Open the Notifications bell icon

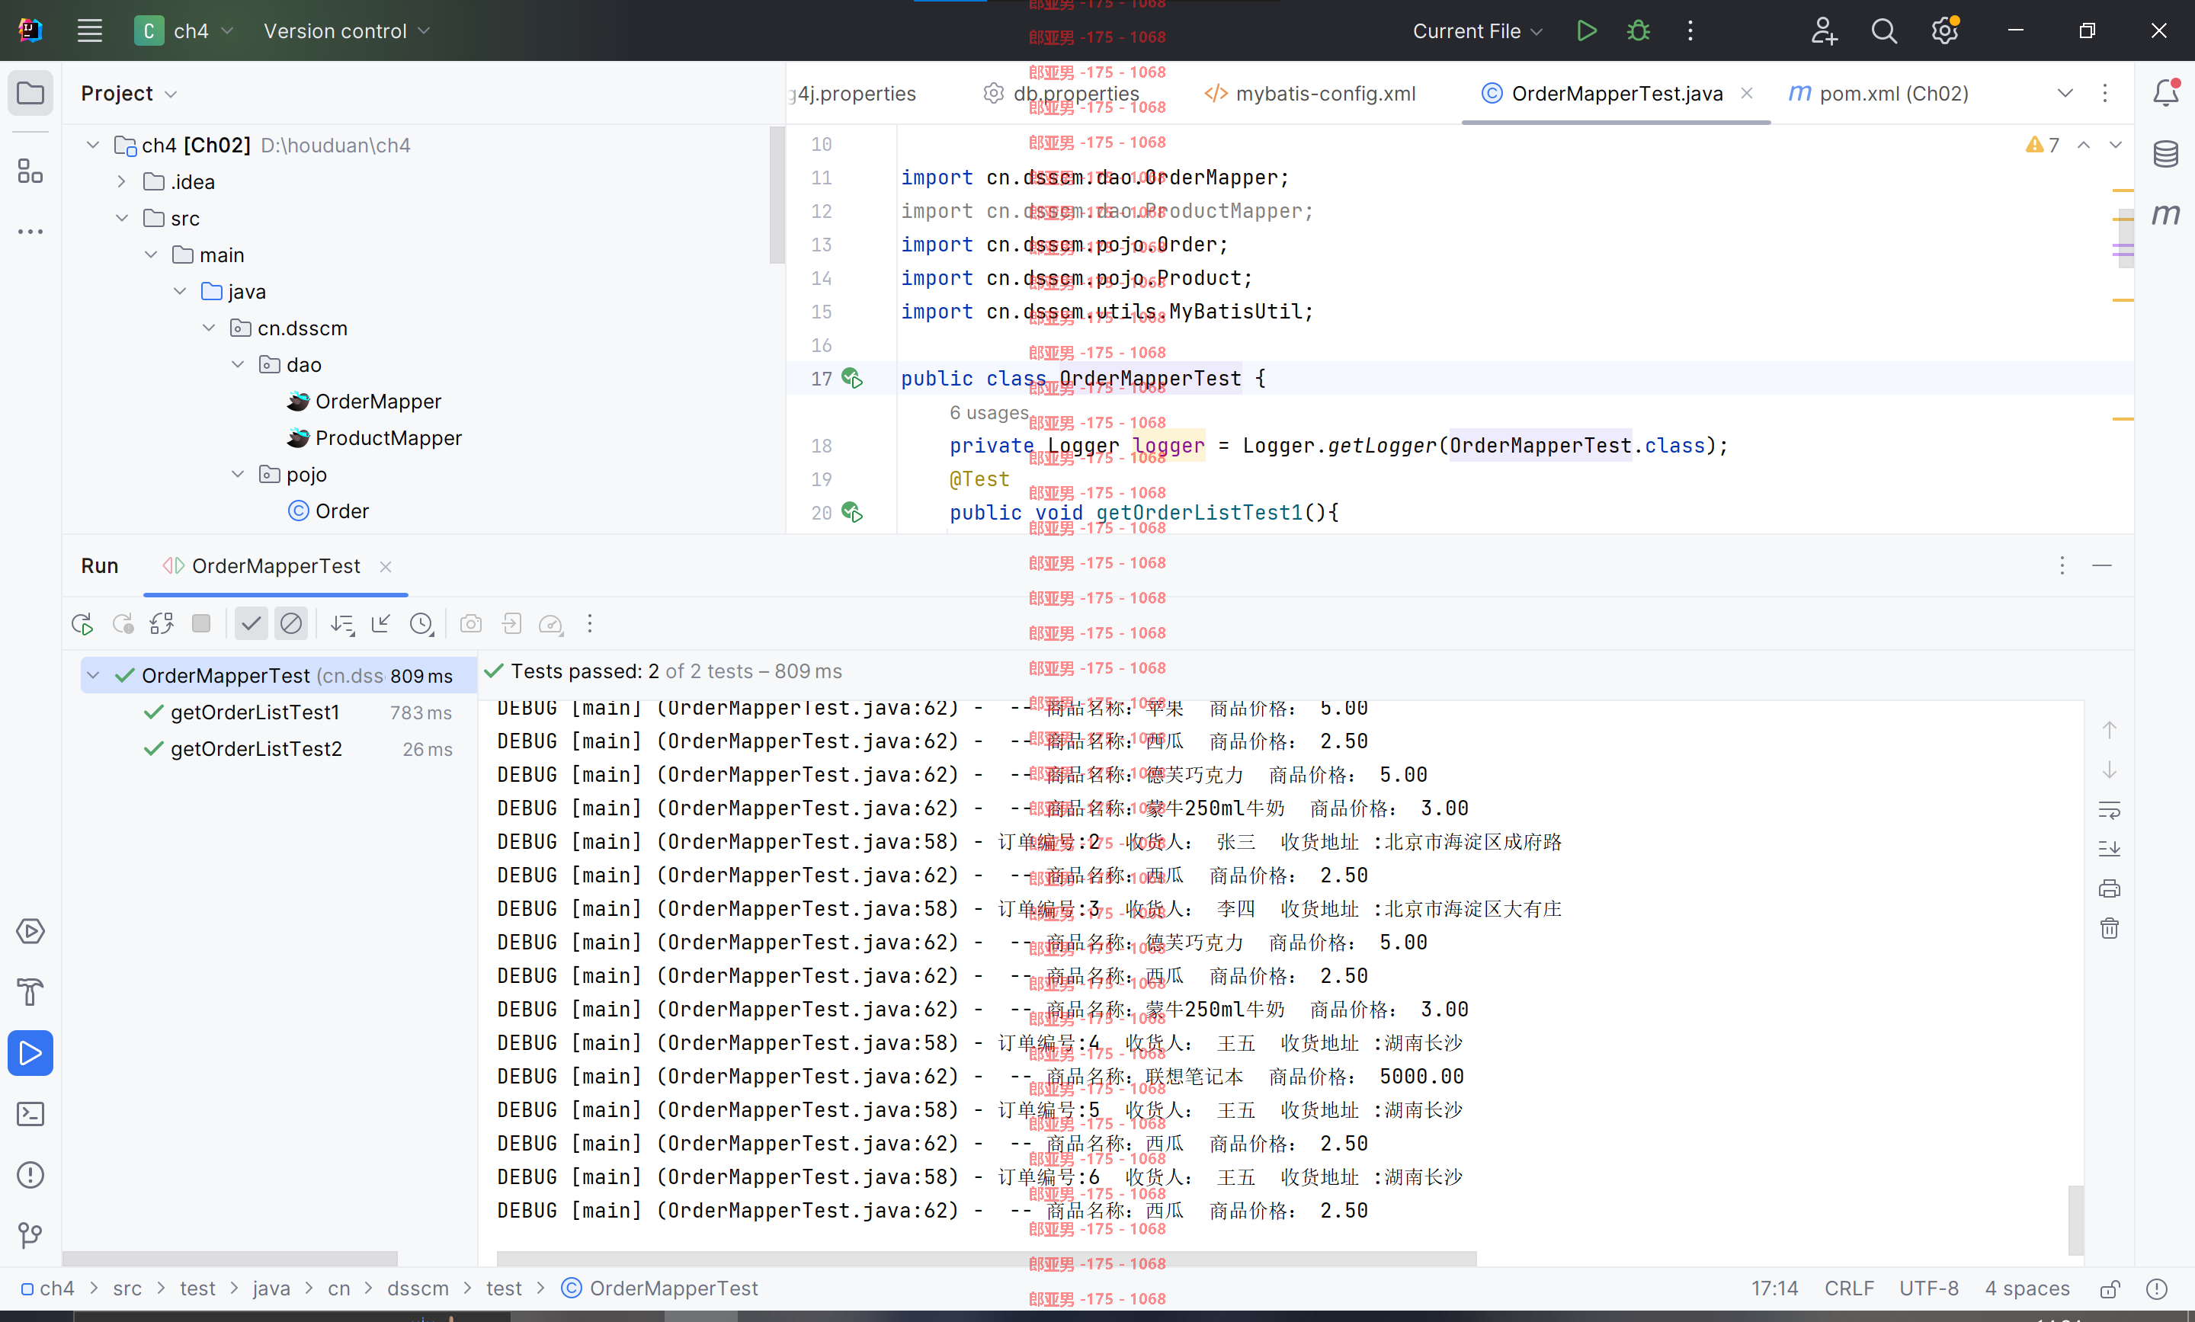tap(2165, 93)
